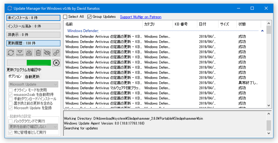Sort by the KB 番号 column header
This screenshot has width=278, height=143.
pos(185,24)
